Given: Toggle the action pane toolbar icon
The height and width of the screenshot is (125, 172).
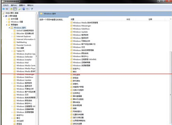Looking at the screenshot, I should click(x=27, y=9).
